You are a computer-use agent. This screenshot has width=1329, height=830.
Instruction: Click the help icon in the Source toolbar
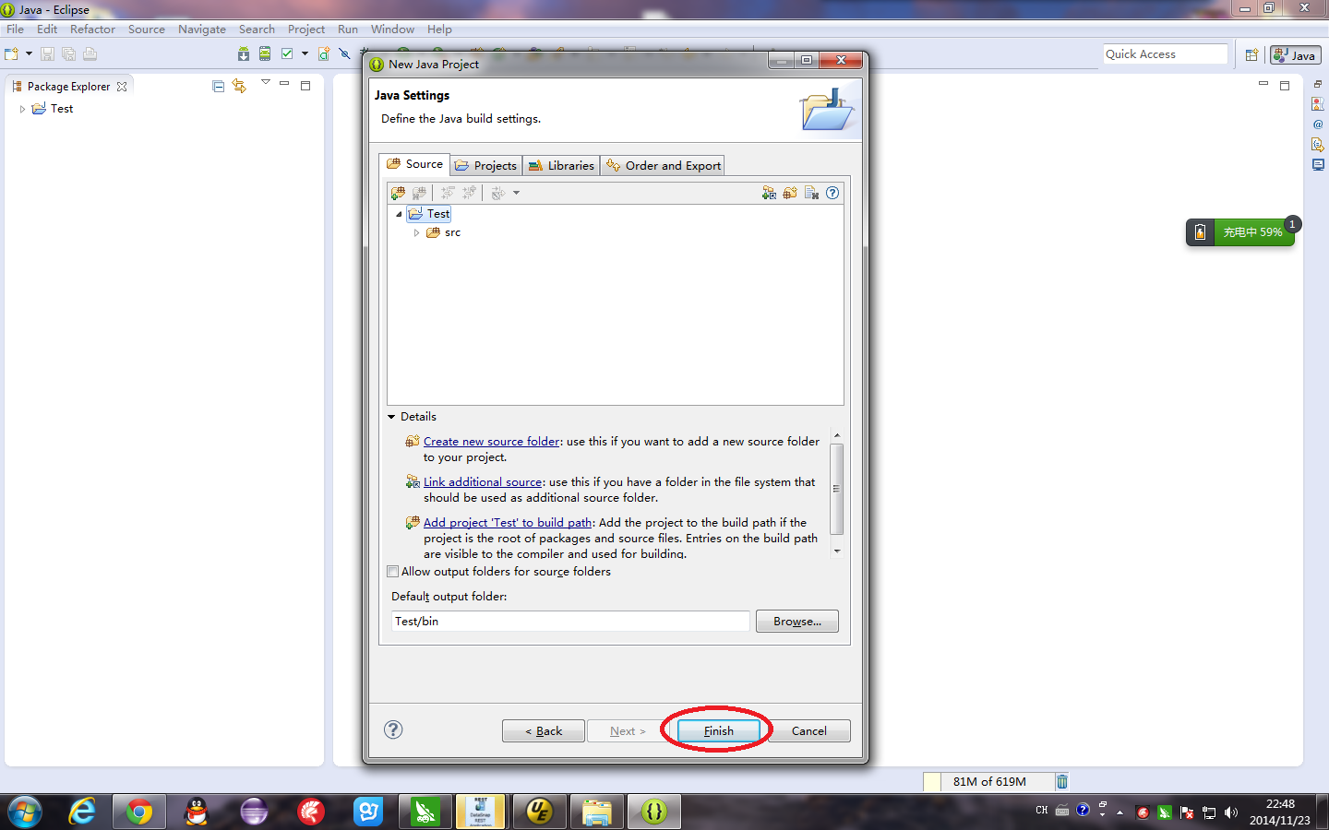(832, 193)
